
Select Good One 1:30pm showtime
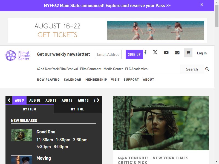point(63,140)
